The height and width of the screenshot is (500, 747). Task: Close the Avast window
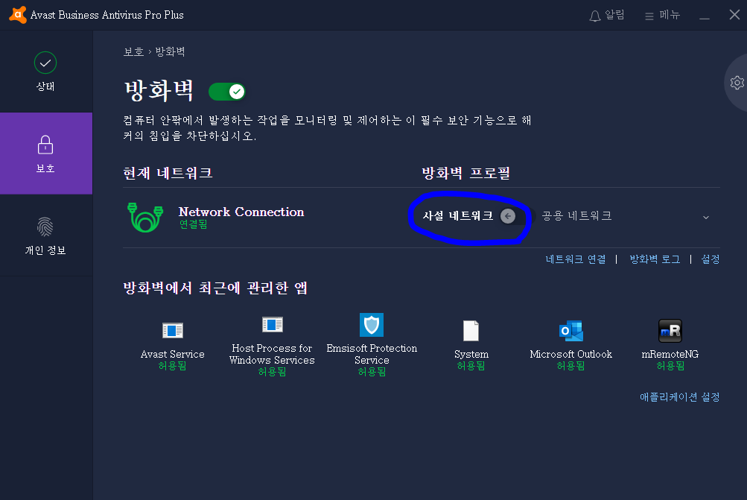pyautogui.click(x=734, y=15)
